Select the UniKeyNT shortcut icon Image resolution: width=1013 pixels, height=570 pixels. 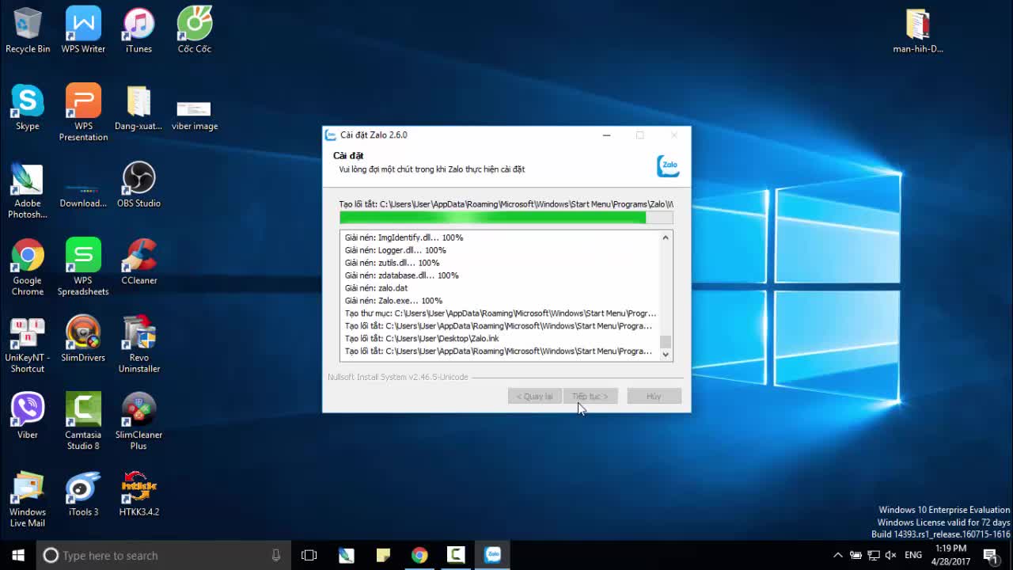click(x=28, y=345)
